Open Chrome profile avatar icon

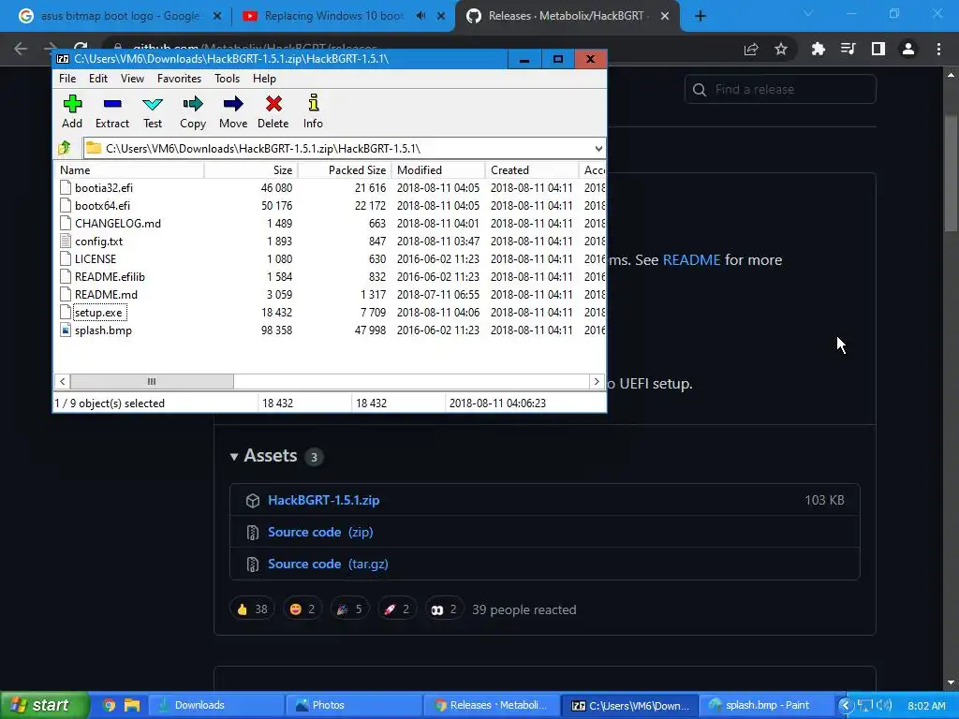908,49
